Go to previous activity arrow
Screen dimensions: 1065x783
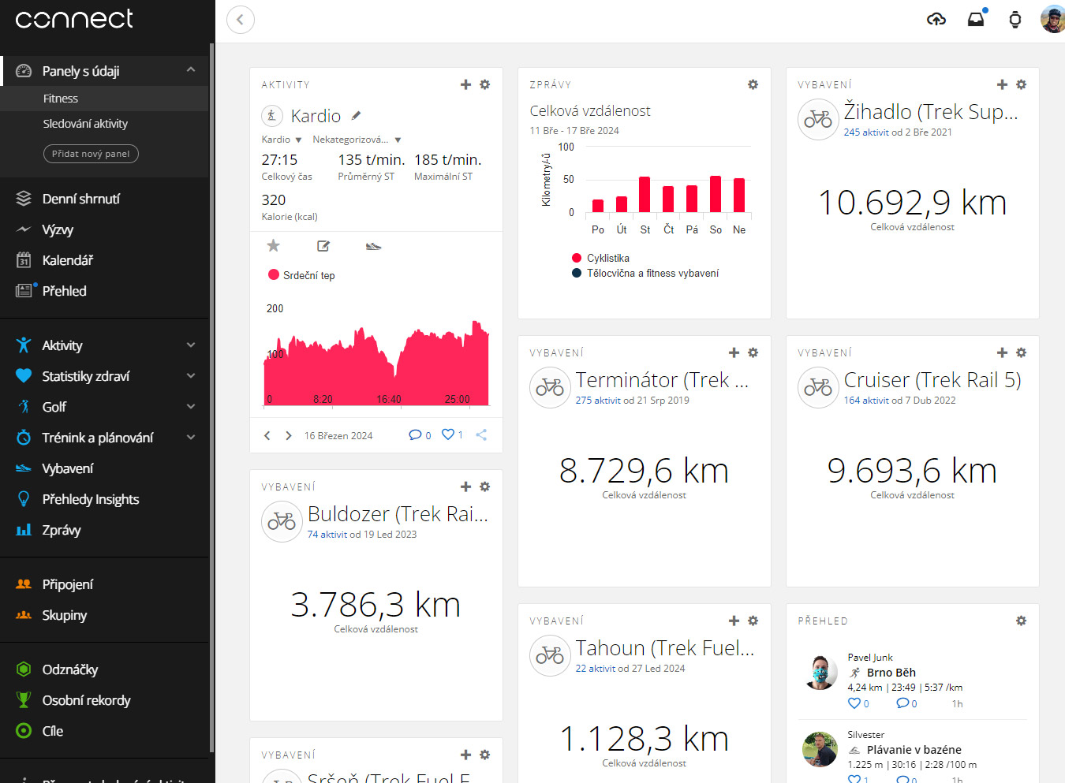pos(267,435)
